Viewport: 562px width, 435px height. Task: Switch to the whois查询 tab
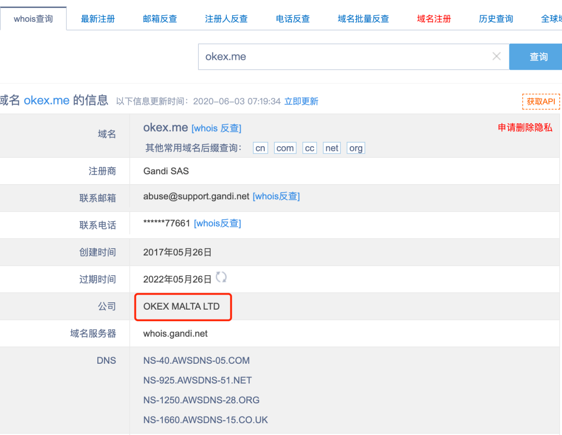click(33, 19)
